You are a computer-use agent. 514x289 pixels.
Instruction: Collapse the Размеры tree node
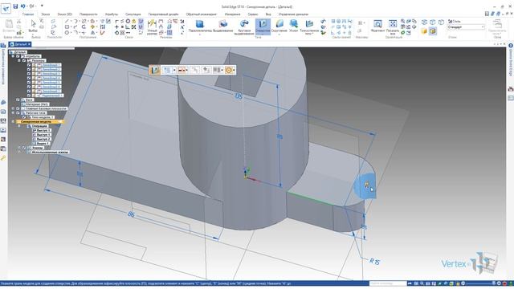(x=19, y=61)
